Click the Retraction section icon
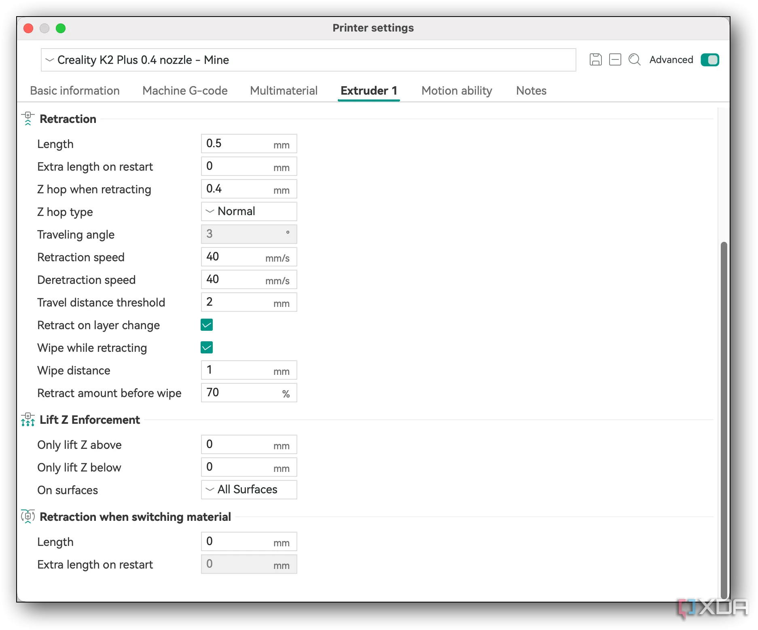The height and width of the screenshot is (630, 758). [28, 119]
